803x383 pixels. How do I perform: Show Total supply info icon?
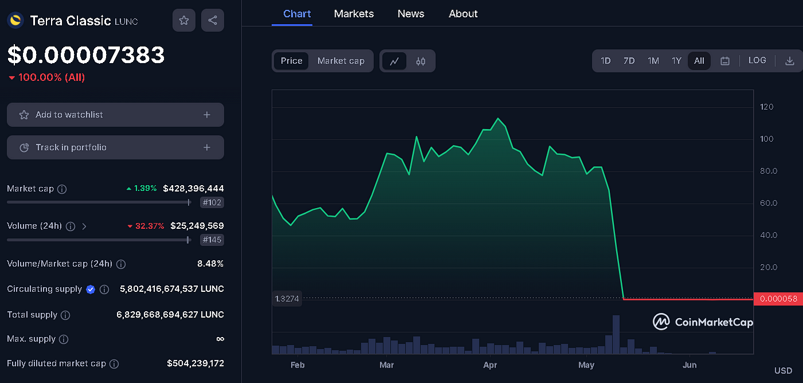click(x=65, y=315)
